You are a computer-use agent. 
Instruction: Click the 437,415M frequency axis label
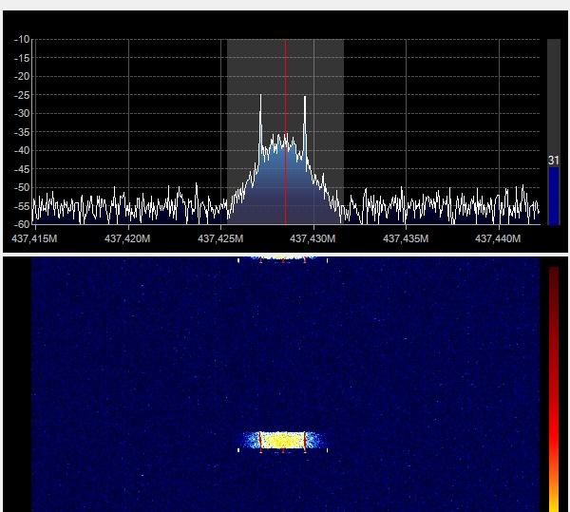click(34, 238)
